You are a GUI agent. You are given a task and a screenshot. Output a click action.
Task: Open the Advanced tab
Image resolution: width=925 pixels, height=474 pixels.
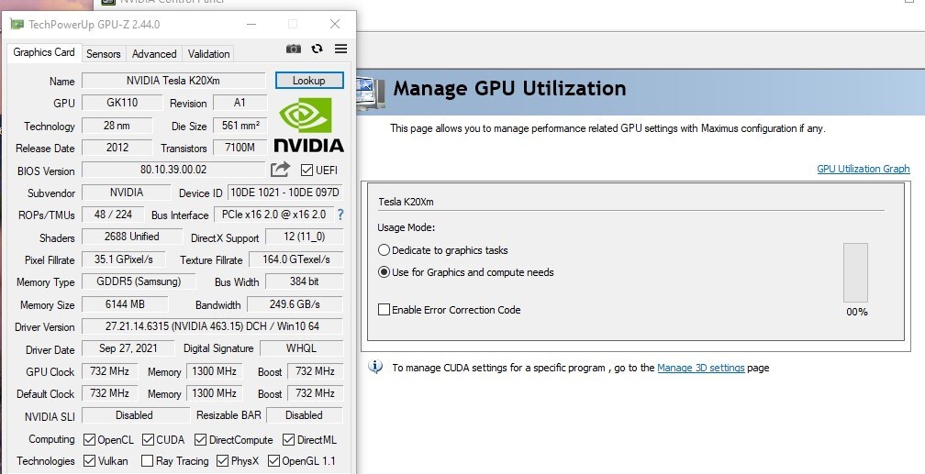154,54
